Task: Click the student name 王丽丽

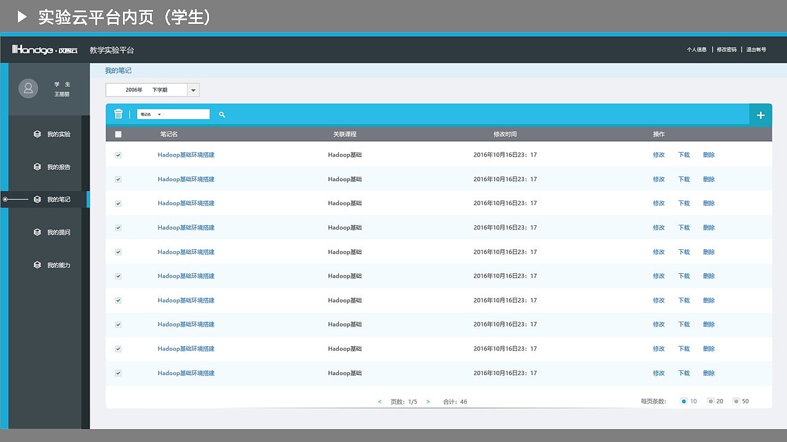Action: (62, 95)
